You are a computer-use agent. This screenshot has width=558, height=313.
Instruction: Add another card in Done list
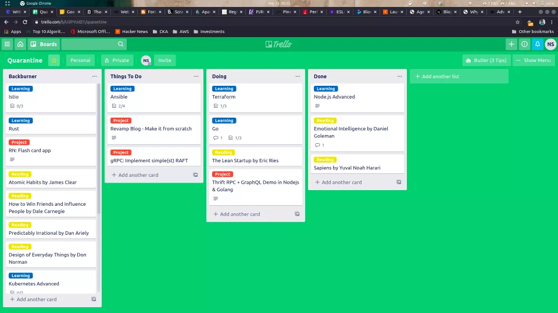pyautogui.click(x=338, y=182)
